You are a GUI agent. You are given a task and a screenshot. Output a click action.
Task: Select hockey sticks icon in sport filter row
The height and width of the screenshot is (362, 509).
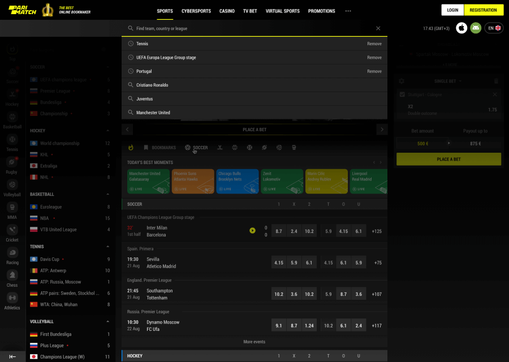point(220,148)
